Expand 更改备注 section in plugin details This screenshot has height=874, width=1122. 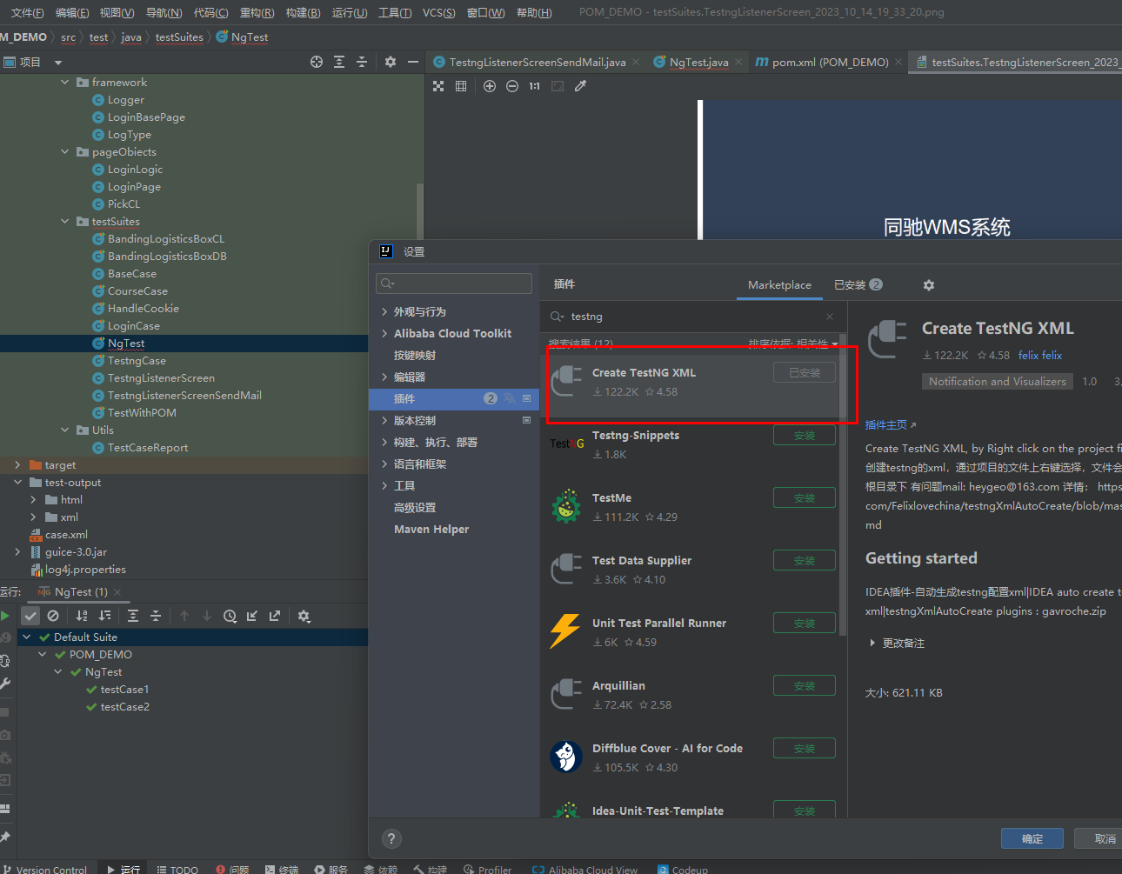(x=872, y=643)
